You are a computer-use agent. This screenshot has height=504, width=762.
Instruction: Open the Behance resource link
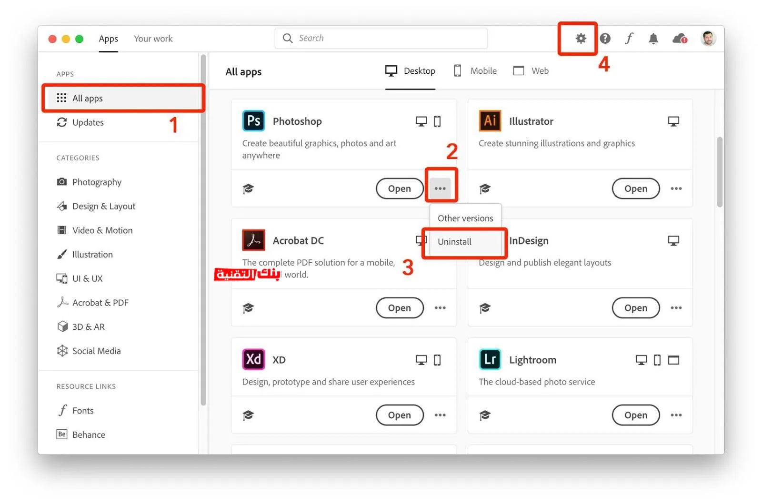119,435
